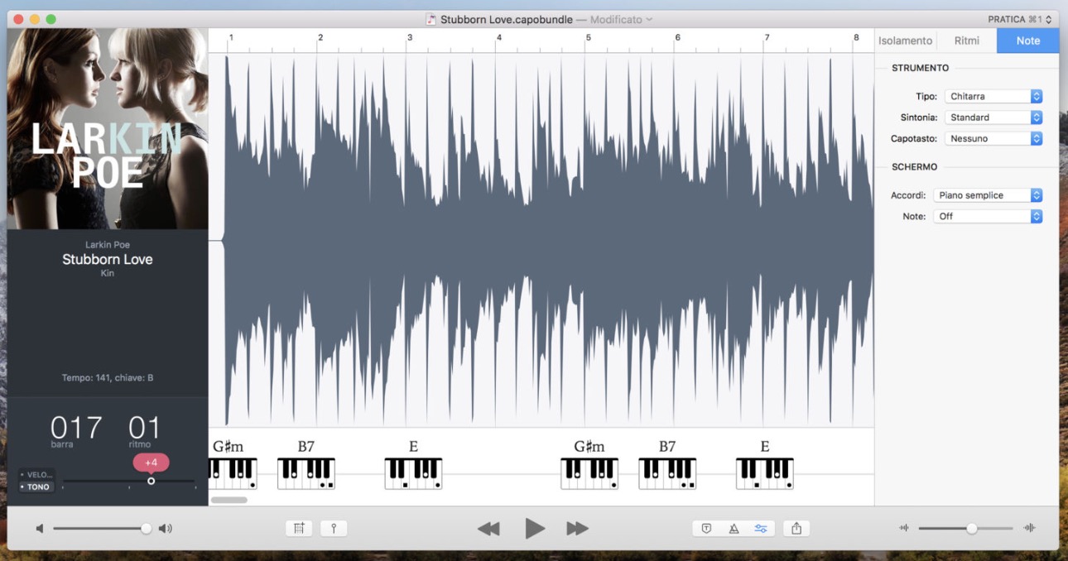Toggle the sliders inspector icon
This screenshot has height=561, width=1068.
click(x=761, y=528)
